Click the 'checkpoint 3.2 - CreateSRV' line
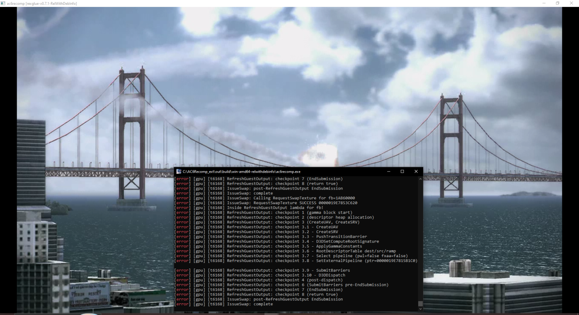The image size is (579, 315). tap(256, 232)
